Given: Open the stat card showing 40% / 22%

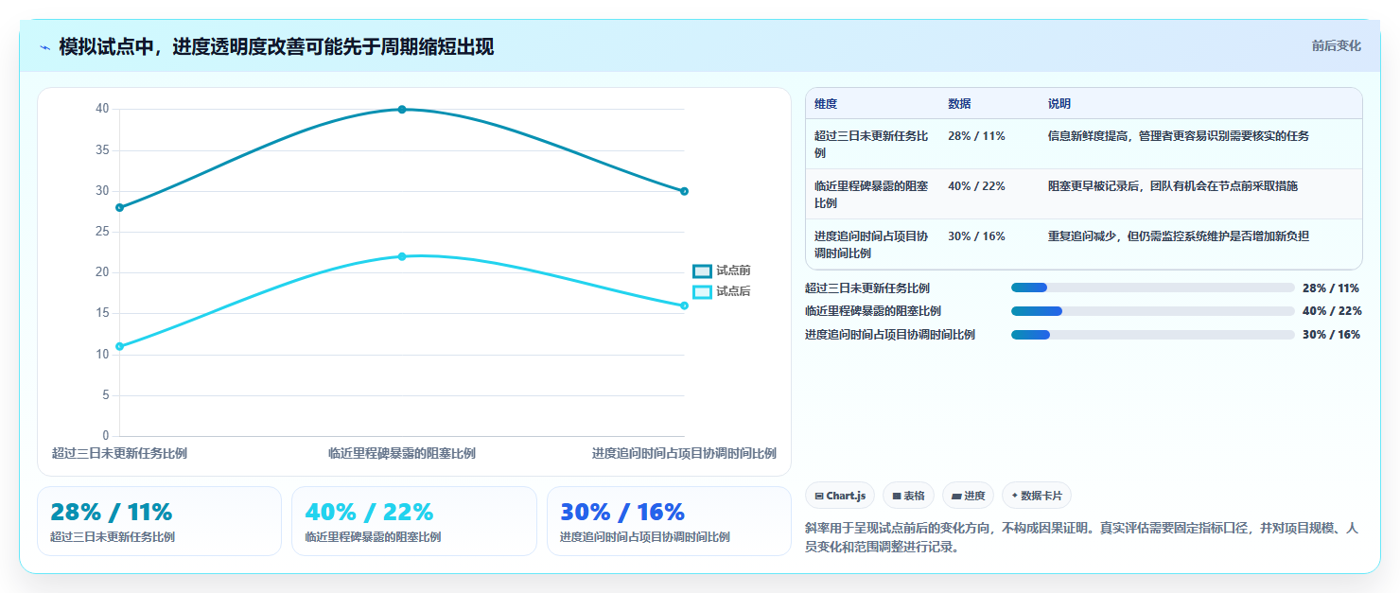Looking at the screenshot, I should tap(414, 521).
